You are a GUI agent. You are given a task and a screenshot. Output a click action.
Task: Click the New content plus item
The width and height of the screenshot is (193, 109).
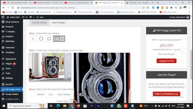tap(40, 17)
